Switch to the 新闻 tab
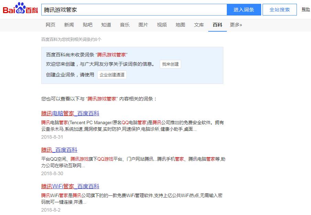The image size is (311, 215). pyautogui.click(x=69, y=25)
